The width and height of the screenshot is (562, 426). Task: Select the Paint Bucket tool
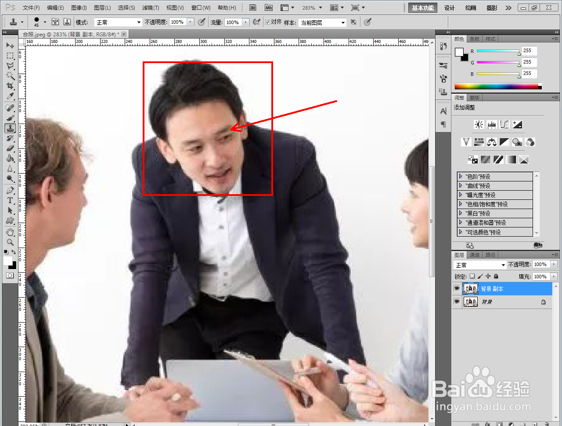(x=10, y=158)
